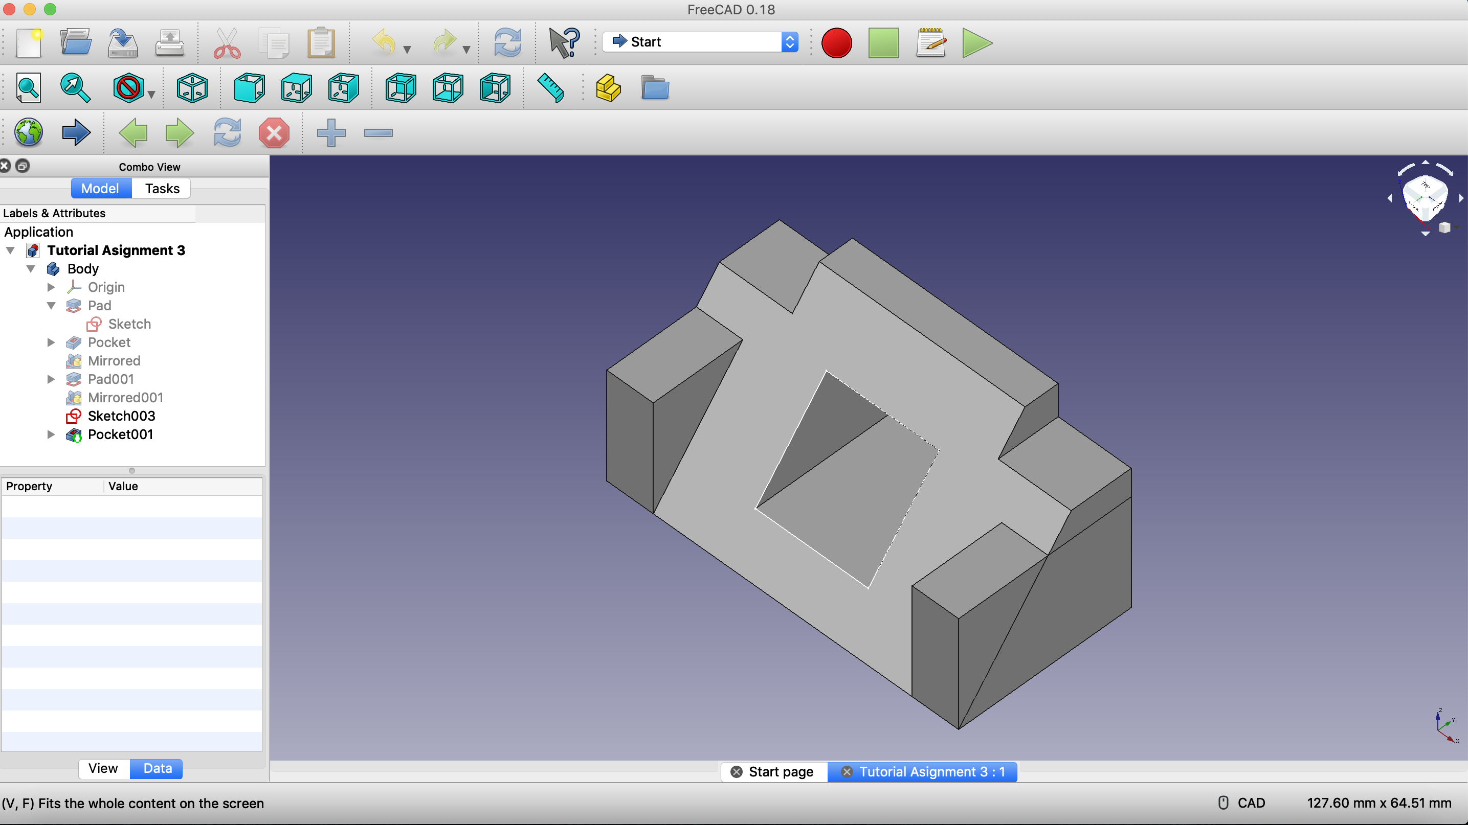Click the yellow Create part icon
This screenshot has height=825, width=1468.
tap(608, 88)
